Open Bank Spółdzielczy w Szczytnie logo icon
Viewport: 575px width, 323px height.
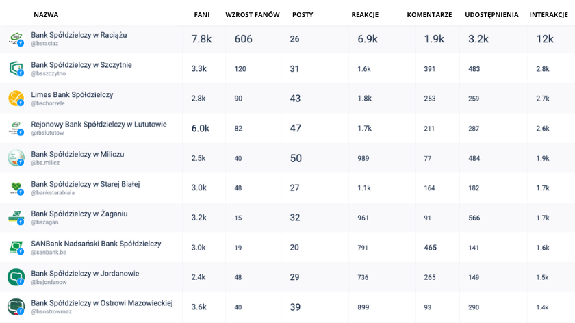16,68
